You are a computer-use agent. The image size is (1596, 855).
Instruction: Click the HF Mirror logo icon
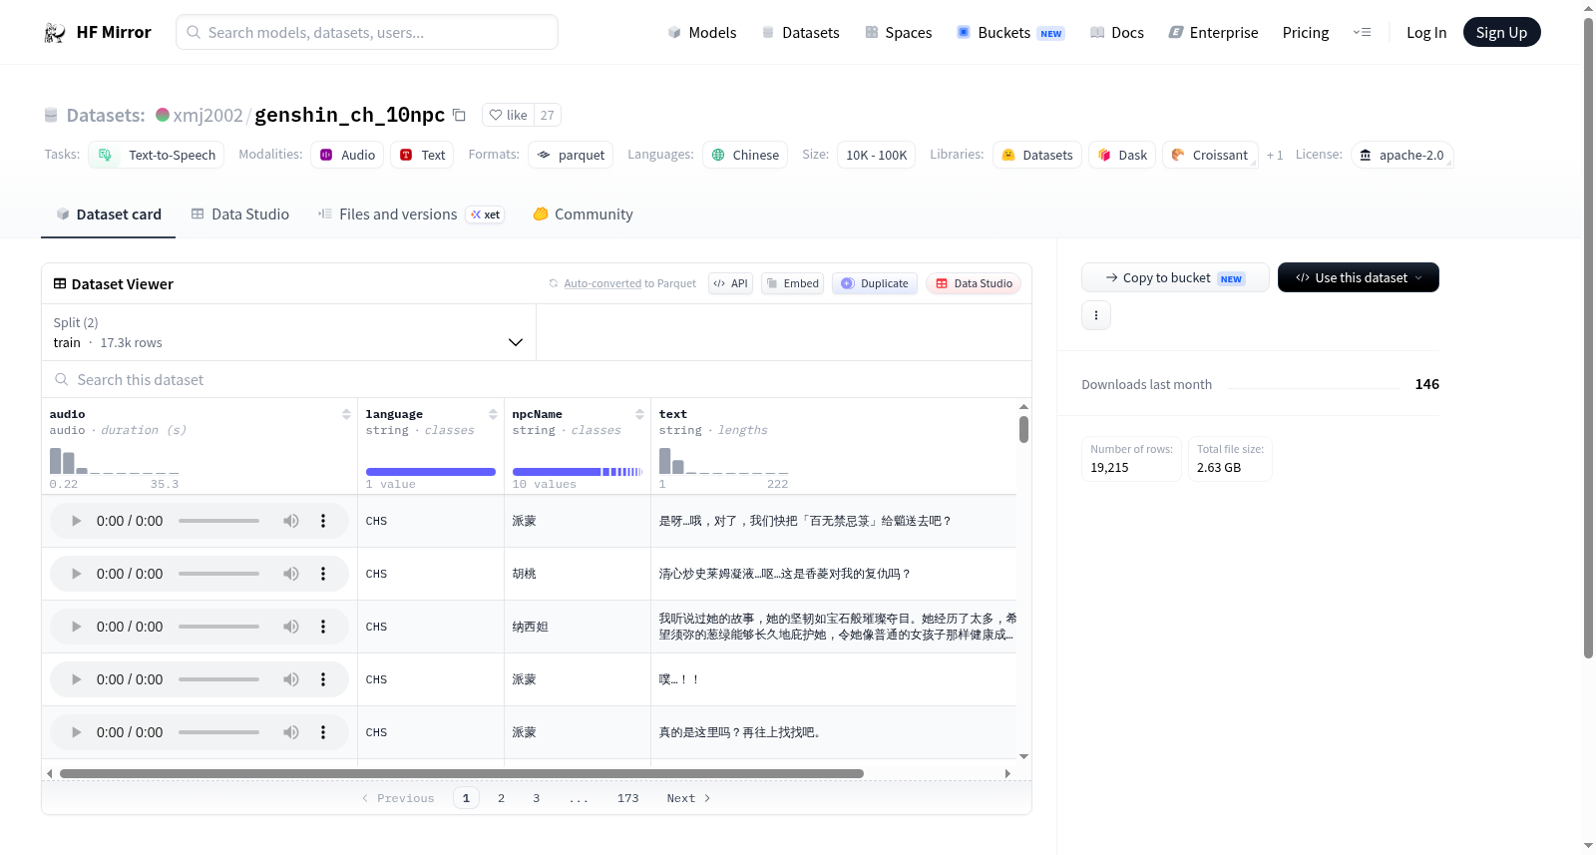pyautogui.click(x=55, y=33)
